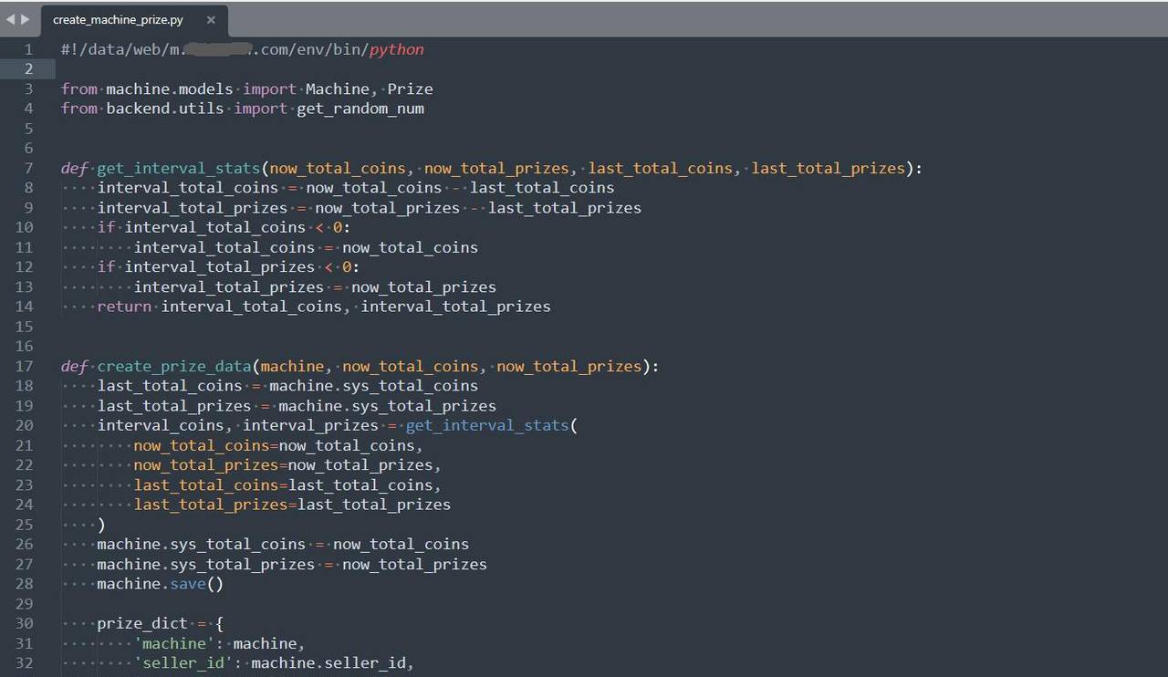Click the return keyword on line 14
1168x677 pixels.
(123, 307)
